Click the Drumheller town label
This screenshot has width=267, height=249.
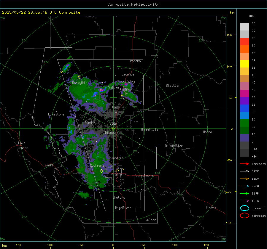[x=174, y=146]
